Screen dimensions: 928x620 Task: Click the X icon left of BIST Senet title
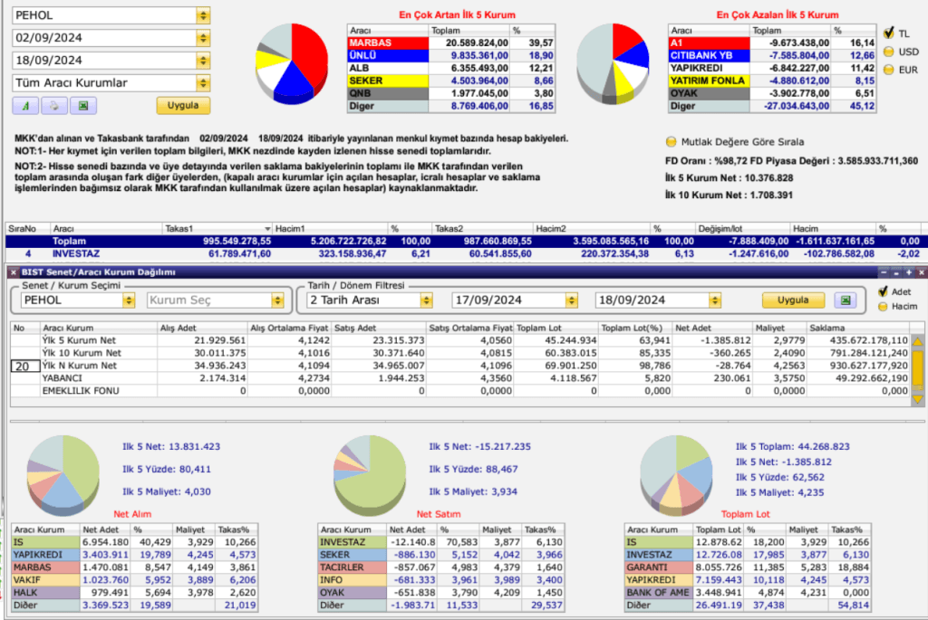tap(13, 272)
